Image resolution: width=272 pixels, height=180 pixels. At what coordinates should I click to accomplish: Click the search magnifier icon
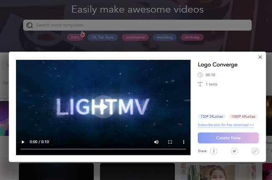(29, 25)
